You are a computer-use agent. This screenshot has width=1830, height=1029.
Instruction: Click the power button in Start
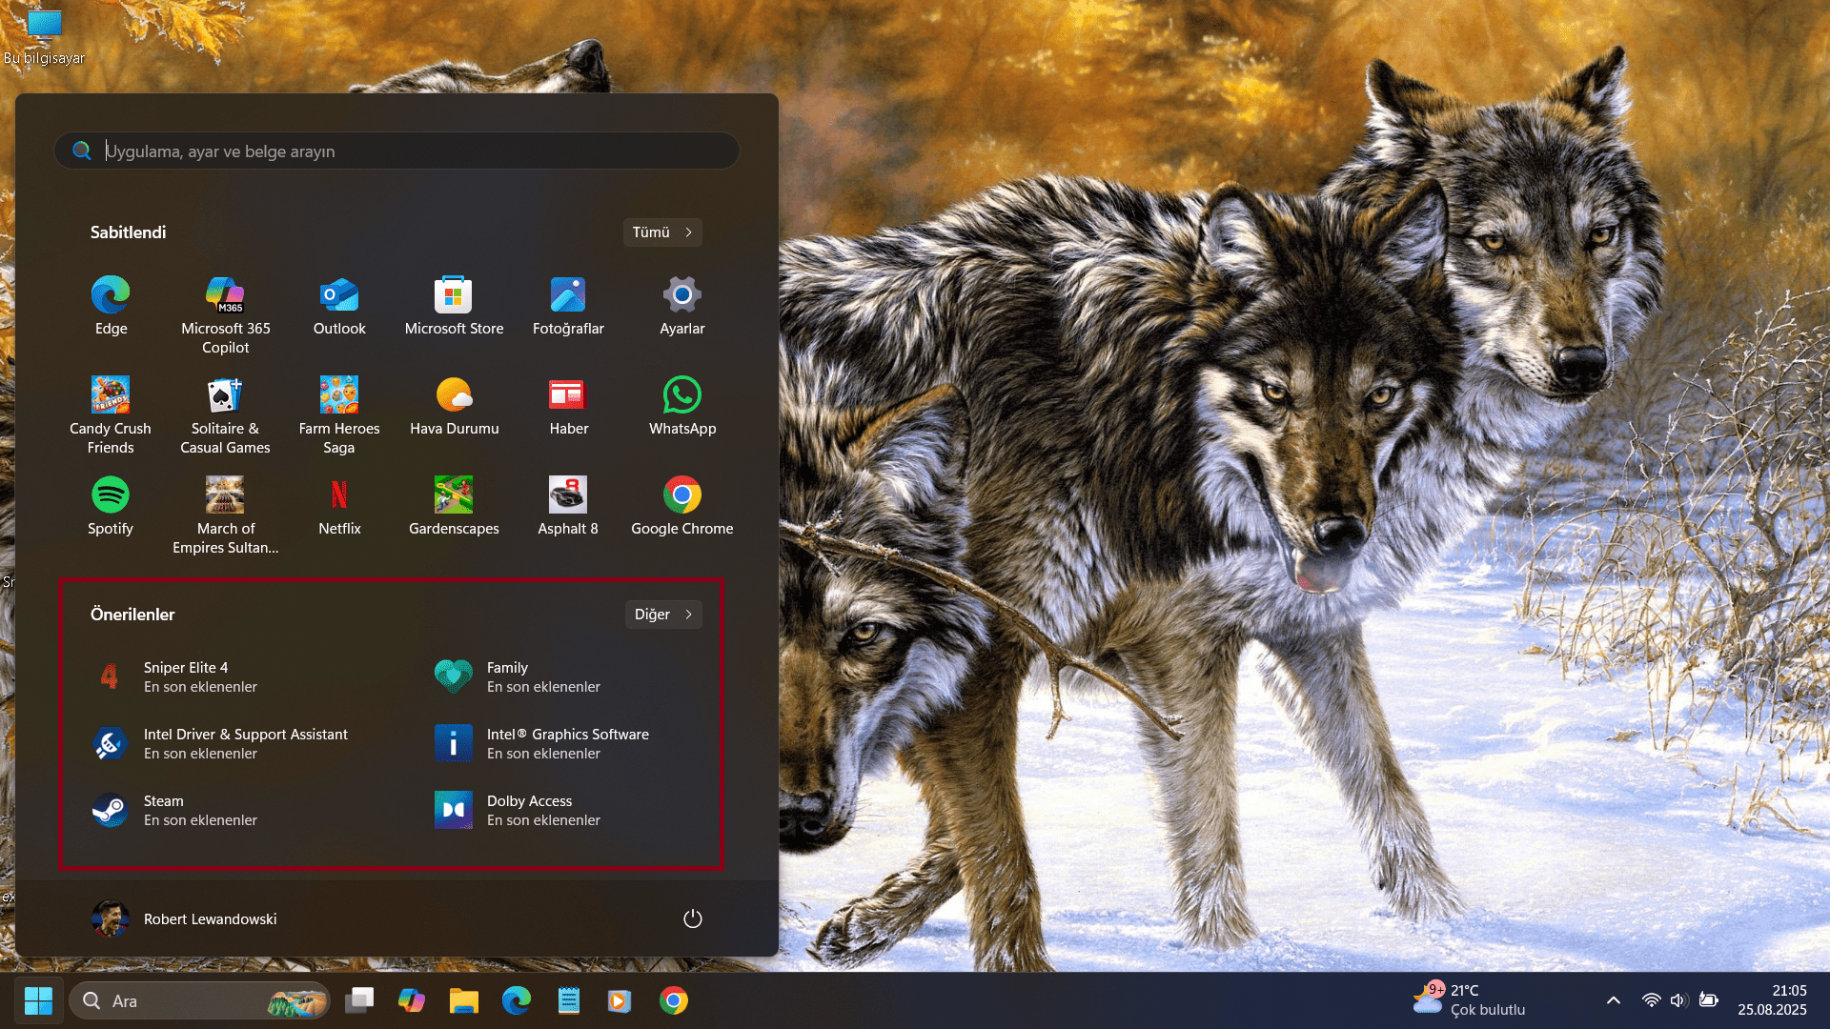(x=693, y=918)
